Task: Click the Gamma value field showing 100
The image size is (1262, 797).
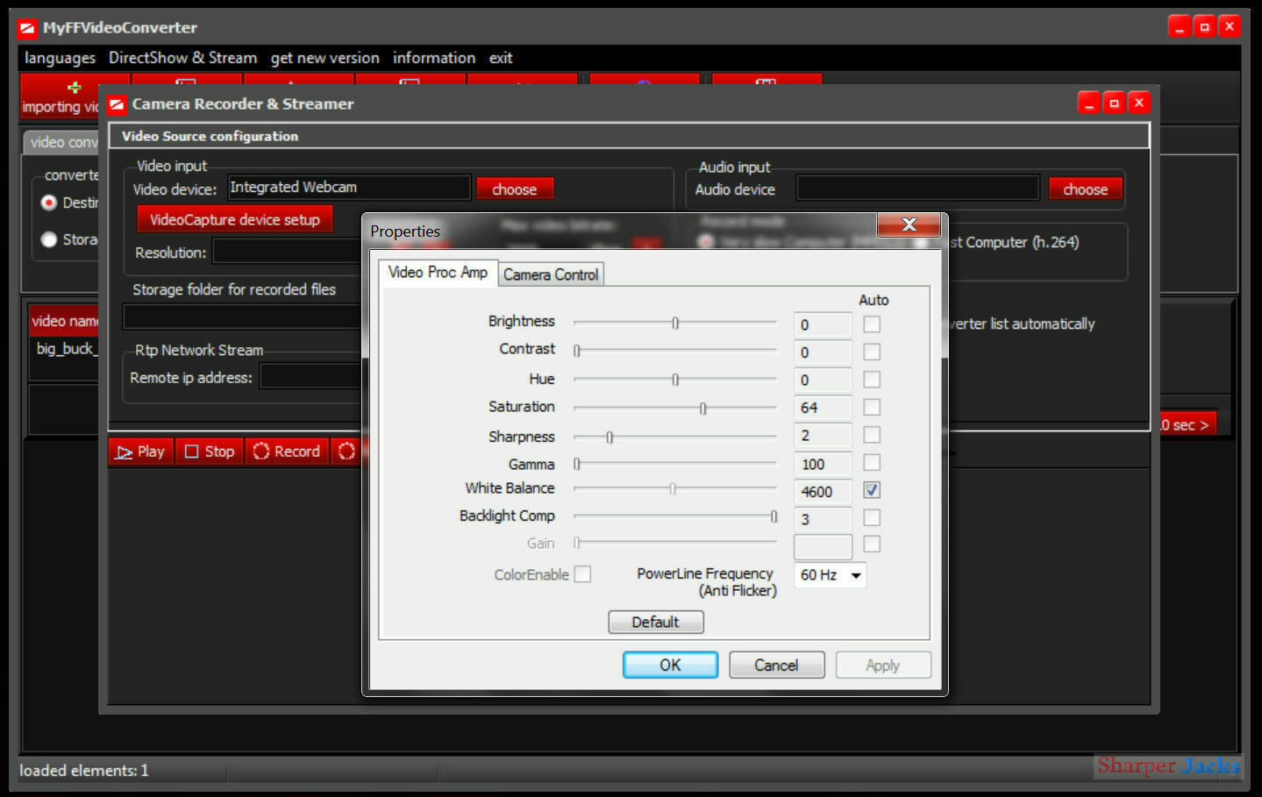Action: click(x=823, y=464)
